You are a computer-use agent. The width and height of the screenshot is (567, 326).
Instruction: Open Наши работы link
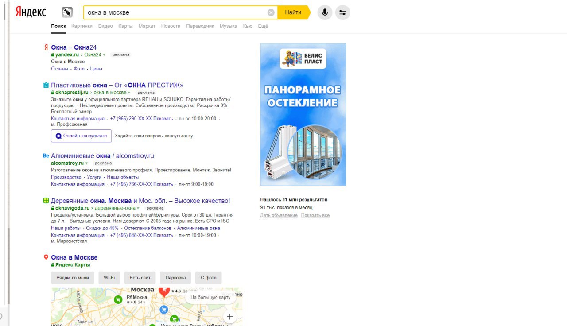[x=66, y=228]
